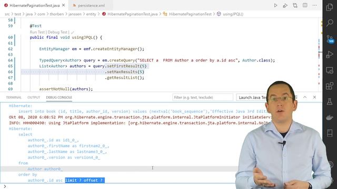Switch to HibernatePaginationTest.java tab
This screenshot has width=337, height=189.
(34, 5)
